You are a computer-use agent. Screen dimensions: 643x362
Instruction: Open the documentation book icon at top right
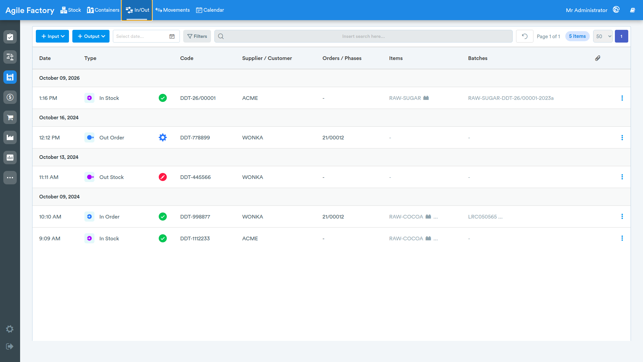tap(633, 10)
